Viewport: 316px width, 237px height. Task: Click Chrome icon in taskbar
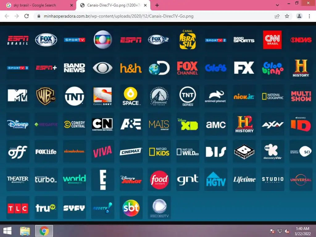[x=44, y=231]
